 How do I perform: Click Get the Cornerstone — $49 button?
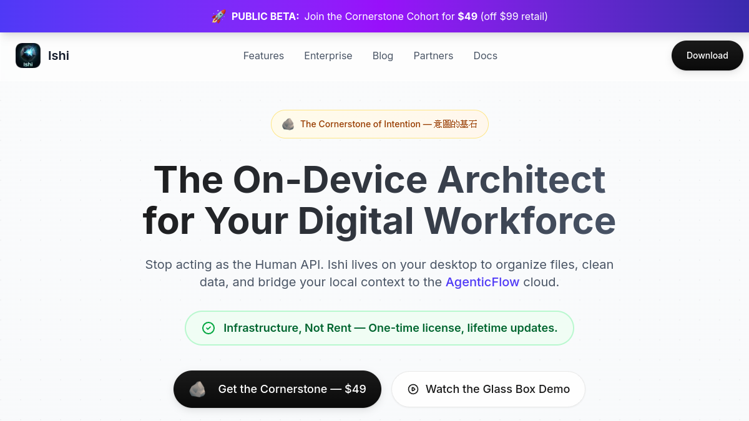click(277, 389)
